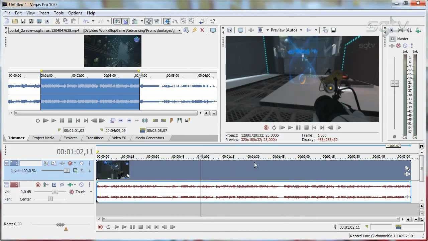Click the Save snapshot icon in preview toolbar

333,30
